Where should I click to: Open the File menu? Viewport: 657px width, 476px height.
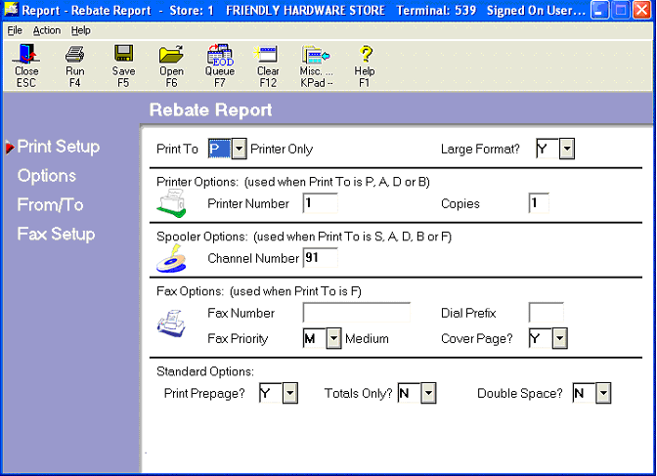click(15, 30)
